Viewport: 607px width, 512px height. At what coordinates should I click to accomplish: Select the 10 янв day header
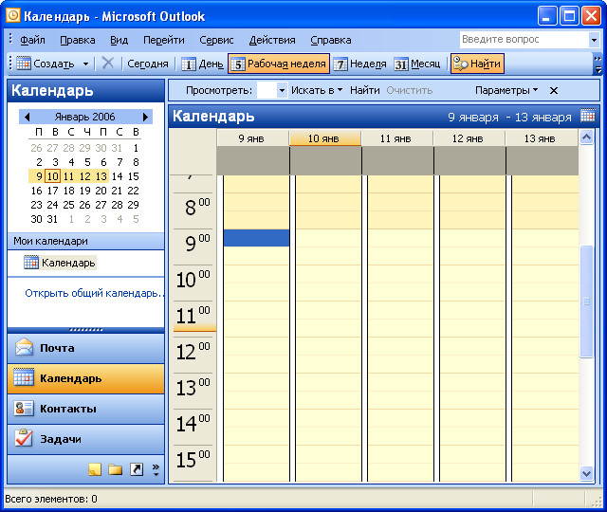pos(325,138)
